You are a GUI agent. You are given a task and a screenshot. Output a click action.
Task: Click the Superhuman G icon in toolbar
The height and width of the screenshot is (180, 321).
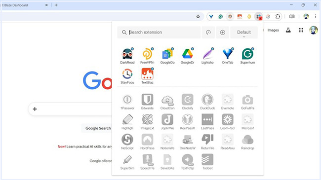click(x=220, y=17)
